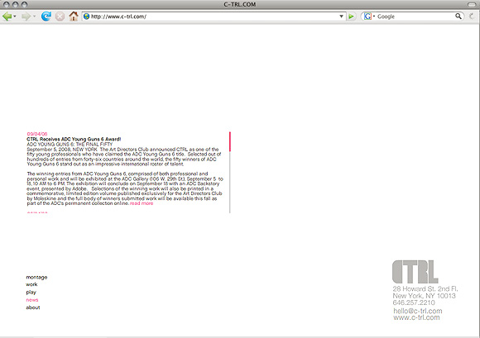Open the about section
This screenshot has width=480, height=338.
point(33,307)
